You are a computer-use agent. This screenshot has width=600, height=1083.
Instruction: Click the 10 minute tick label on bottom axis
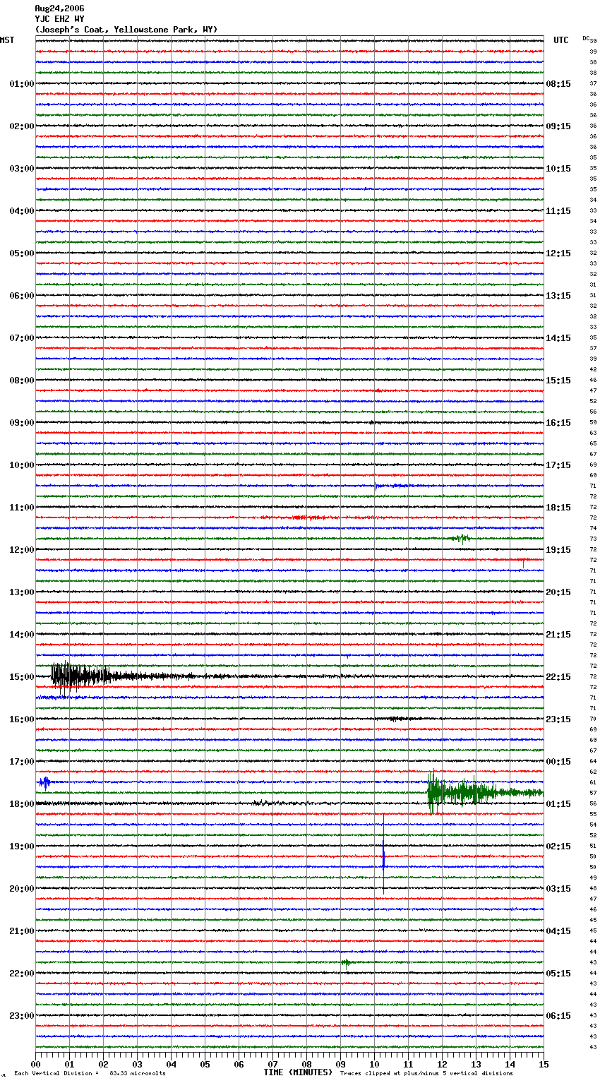(x=374, y=1064)
